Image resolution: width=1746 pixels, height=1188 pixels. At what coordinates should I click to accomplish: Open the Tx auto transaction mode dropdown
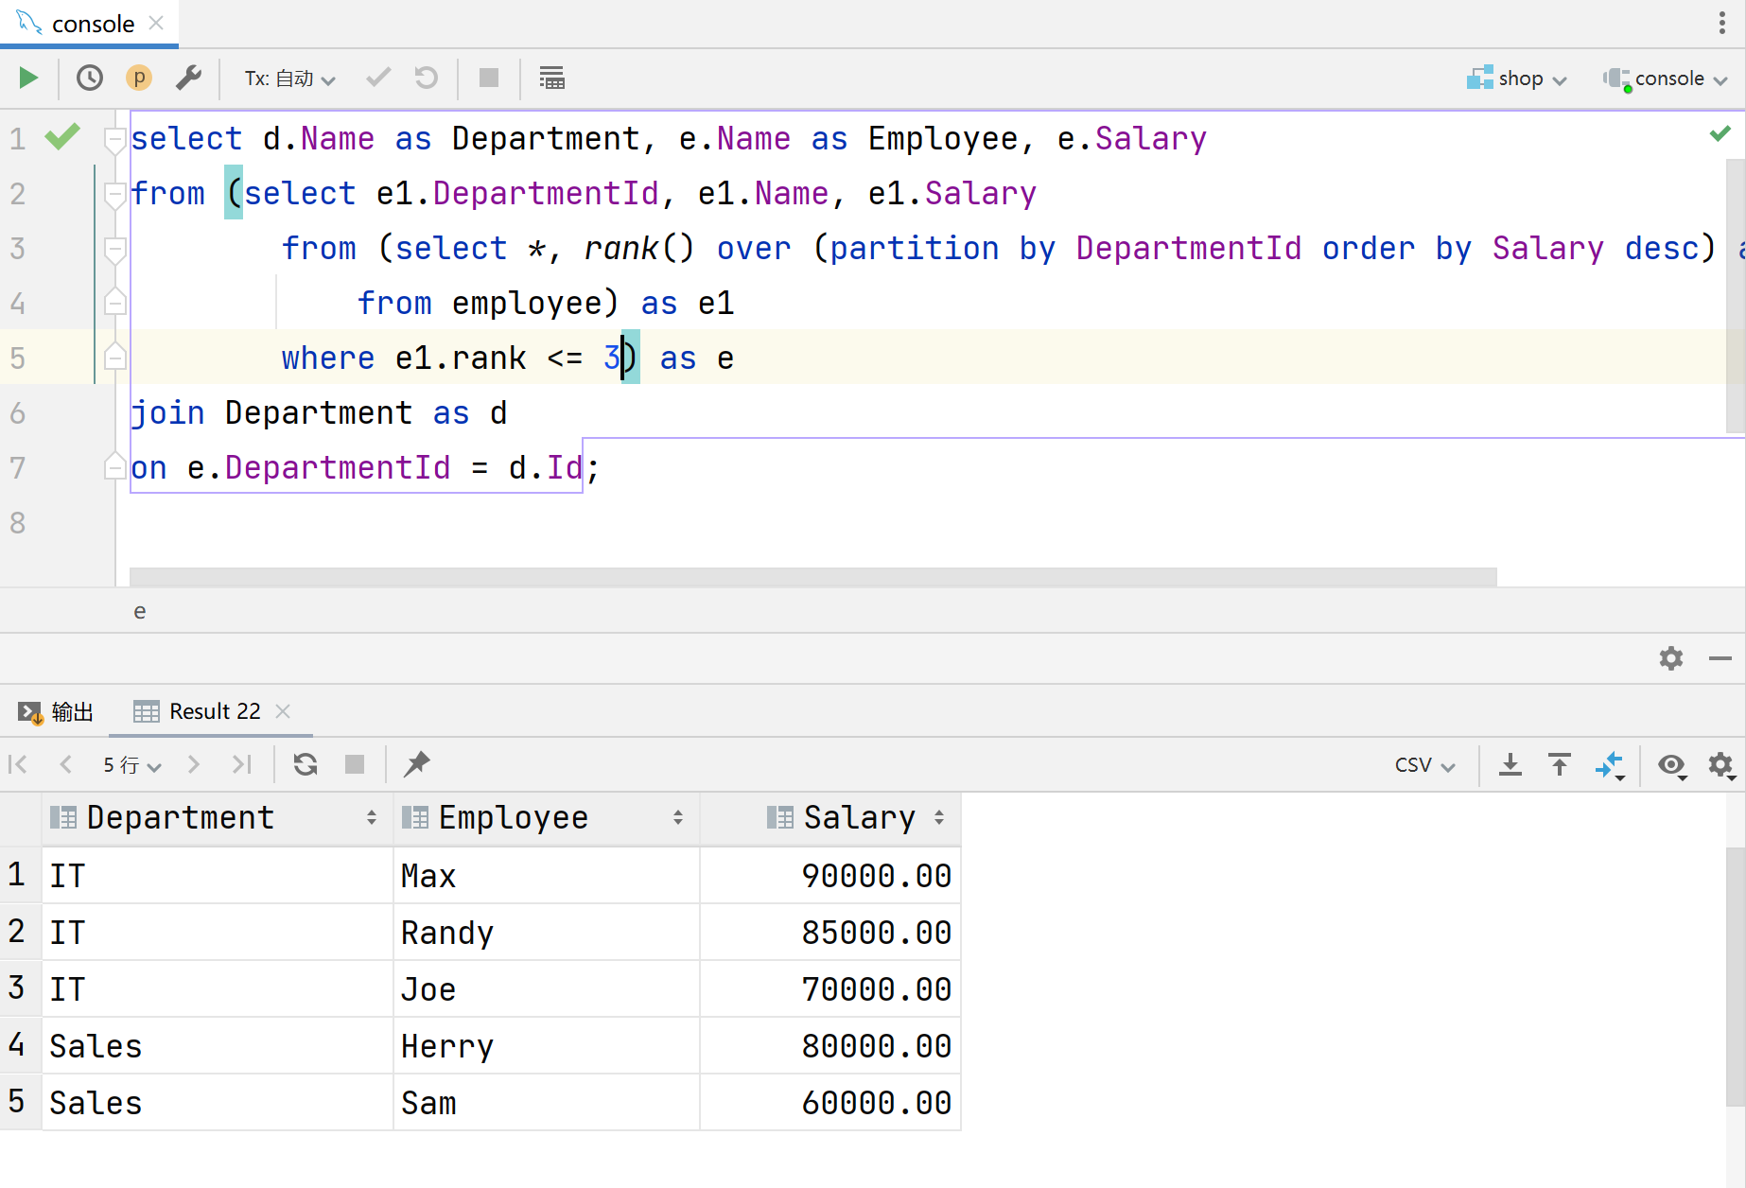pos(289,79)
